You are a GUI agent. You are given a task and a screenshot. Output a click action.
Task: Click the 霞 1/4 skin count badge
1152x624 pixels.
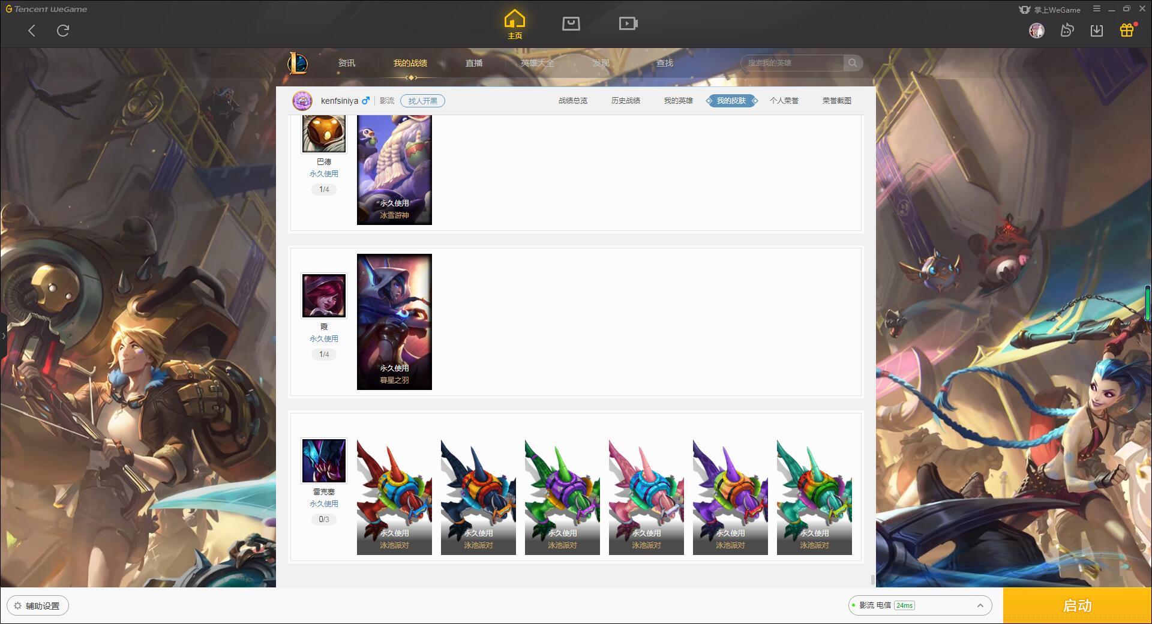(324, 355)
